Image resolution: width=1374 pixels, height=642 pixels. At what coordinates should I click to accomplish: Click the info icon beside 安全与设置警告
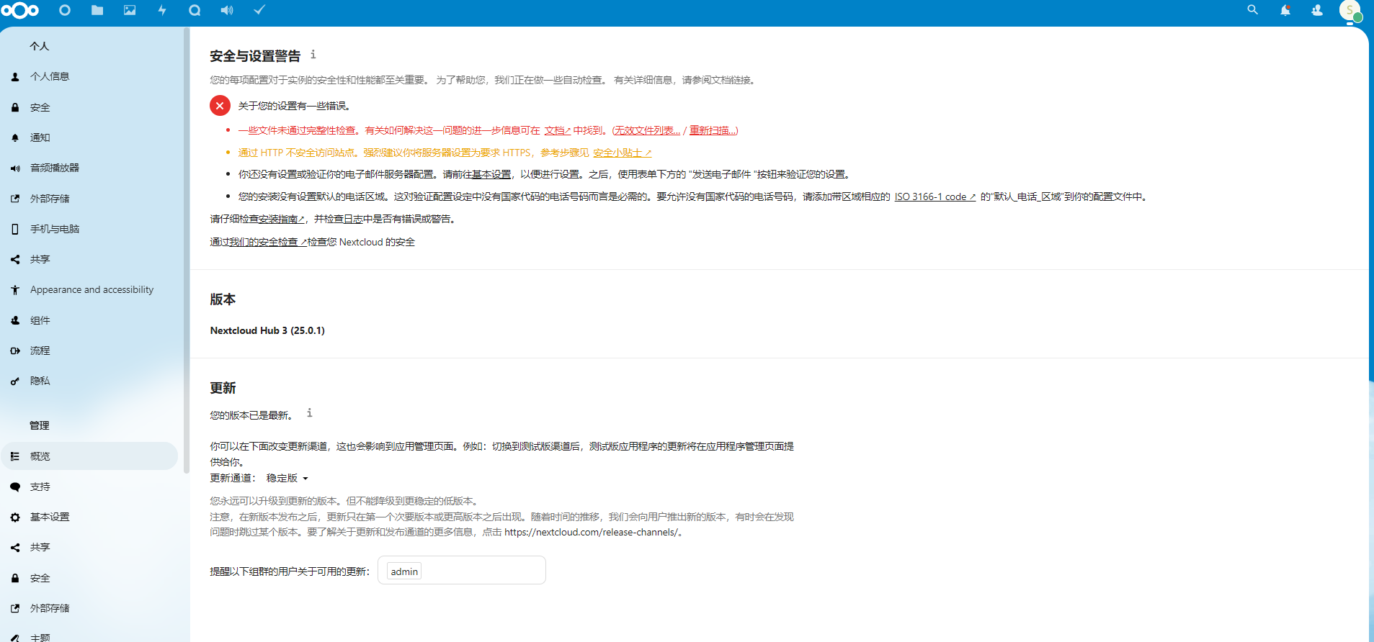pyautogui.click(x=313, y=55)
